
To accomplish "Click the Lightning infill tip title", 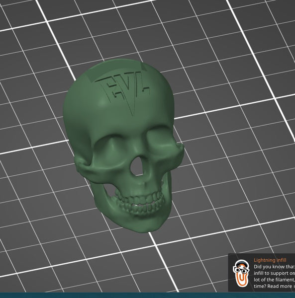I will [270, 260].
